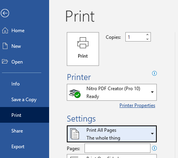Open Printer Properties link
Screen dimensions: 178x158
pos(137,105)
